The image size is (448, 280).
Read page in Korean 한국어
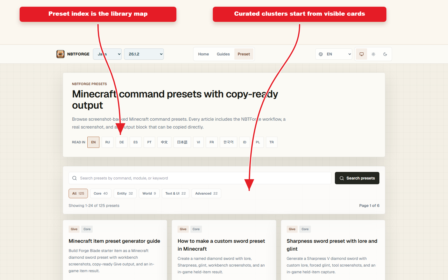coord(228,142)
